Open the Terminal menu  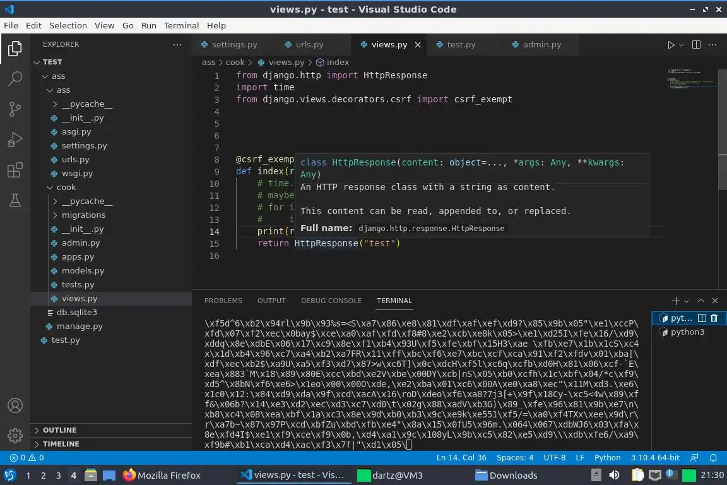181,25
